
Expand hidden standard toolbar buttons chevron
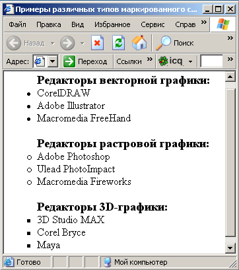click(230, 38)
